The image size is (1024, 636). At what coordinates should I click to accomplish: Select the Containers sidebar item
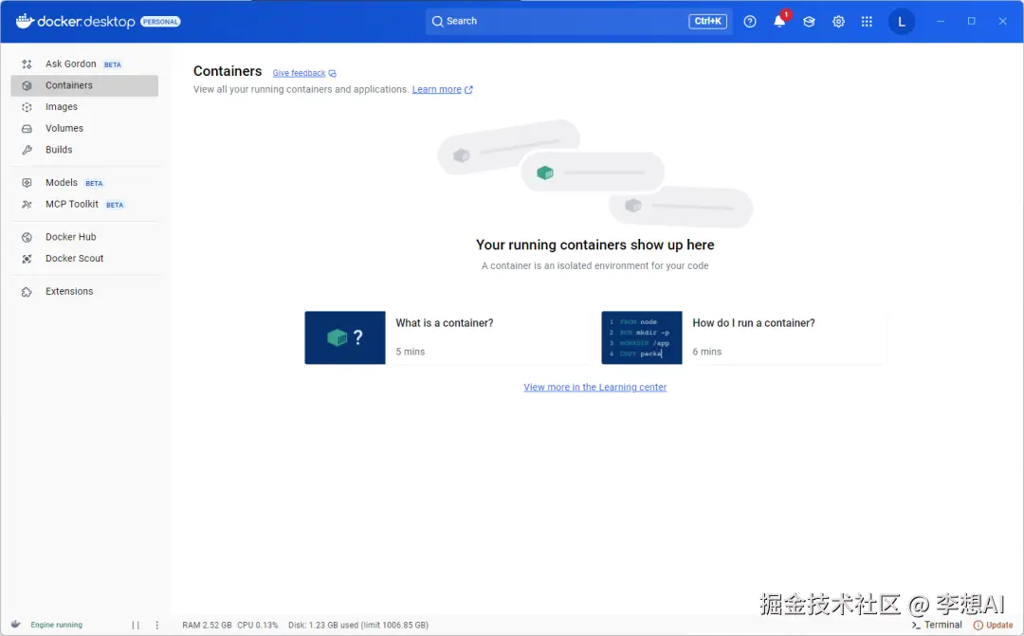pyautogui.click(x=84, y=85)
